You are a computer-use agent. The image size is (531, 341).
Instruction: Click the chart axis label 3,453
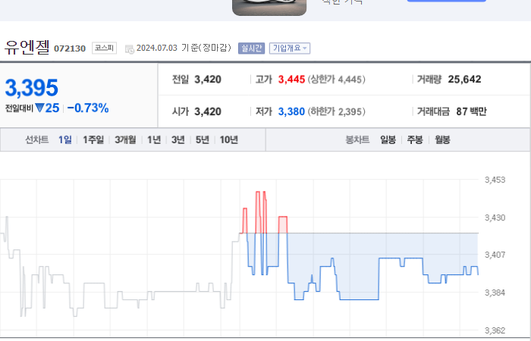(495, 180)
